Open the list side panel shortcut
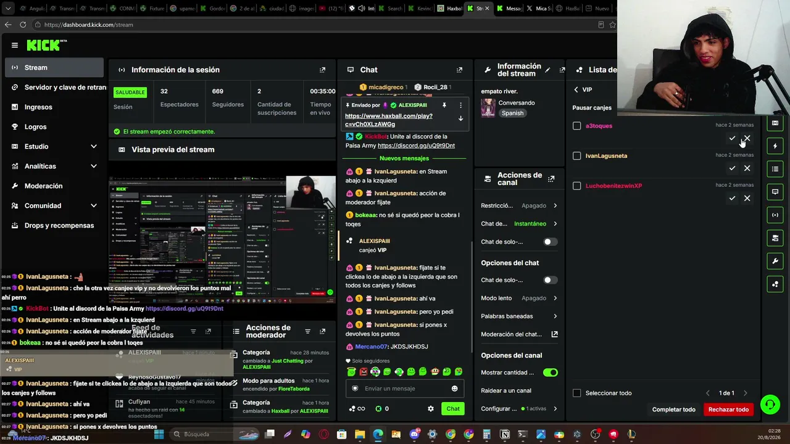 pos(775,169)
